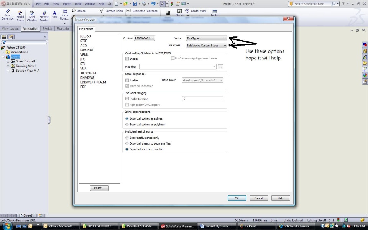Screen dimensions: 368x230
Task: Switch to the Sketch tab
Action: pos(47,29)
